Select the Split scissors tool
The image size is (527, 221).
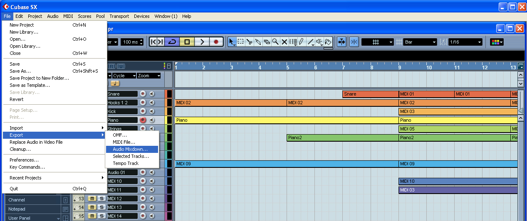(249, 42)
